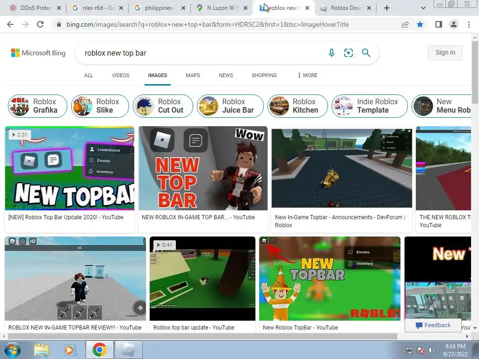Click the taskbar clock showing 8:16 PM

(455, 350)
